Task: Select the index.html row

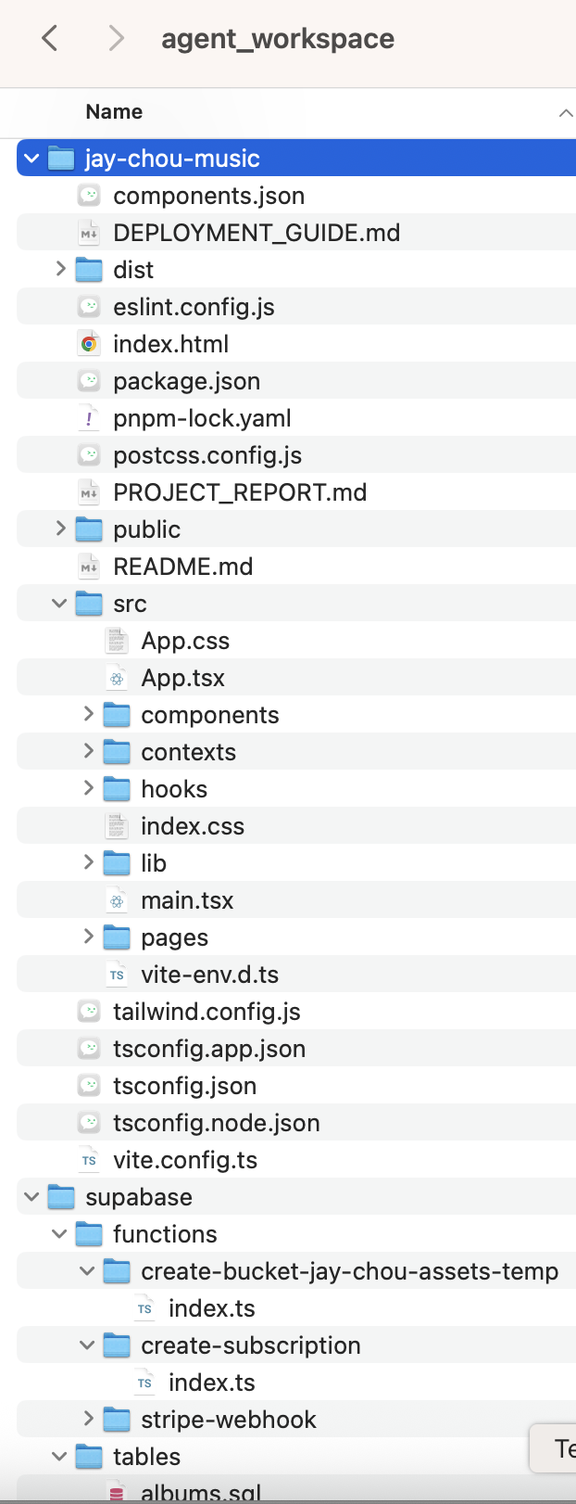Action: [296, 344]
